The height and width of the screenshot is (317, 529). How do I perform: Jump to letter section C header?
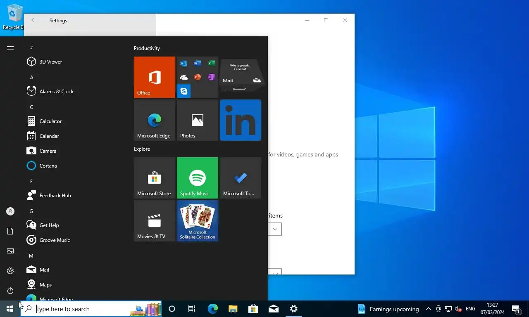click(31, 107)
